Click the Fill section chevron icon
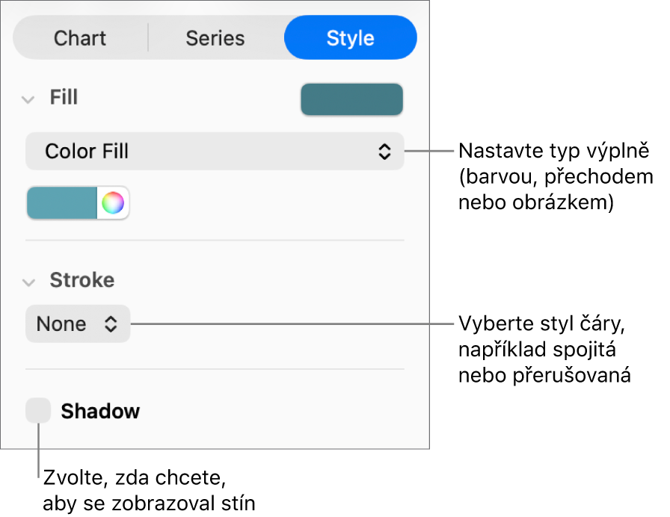 [28, 98]
